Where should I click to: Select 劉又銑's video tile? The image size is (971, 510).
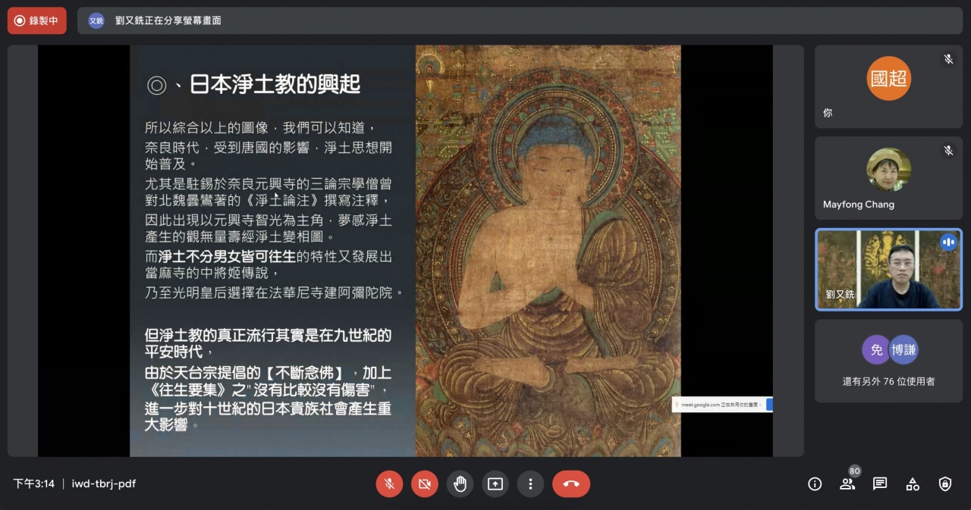[888, 270]
